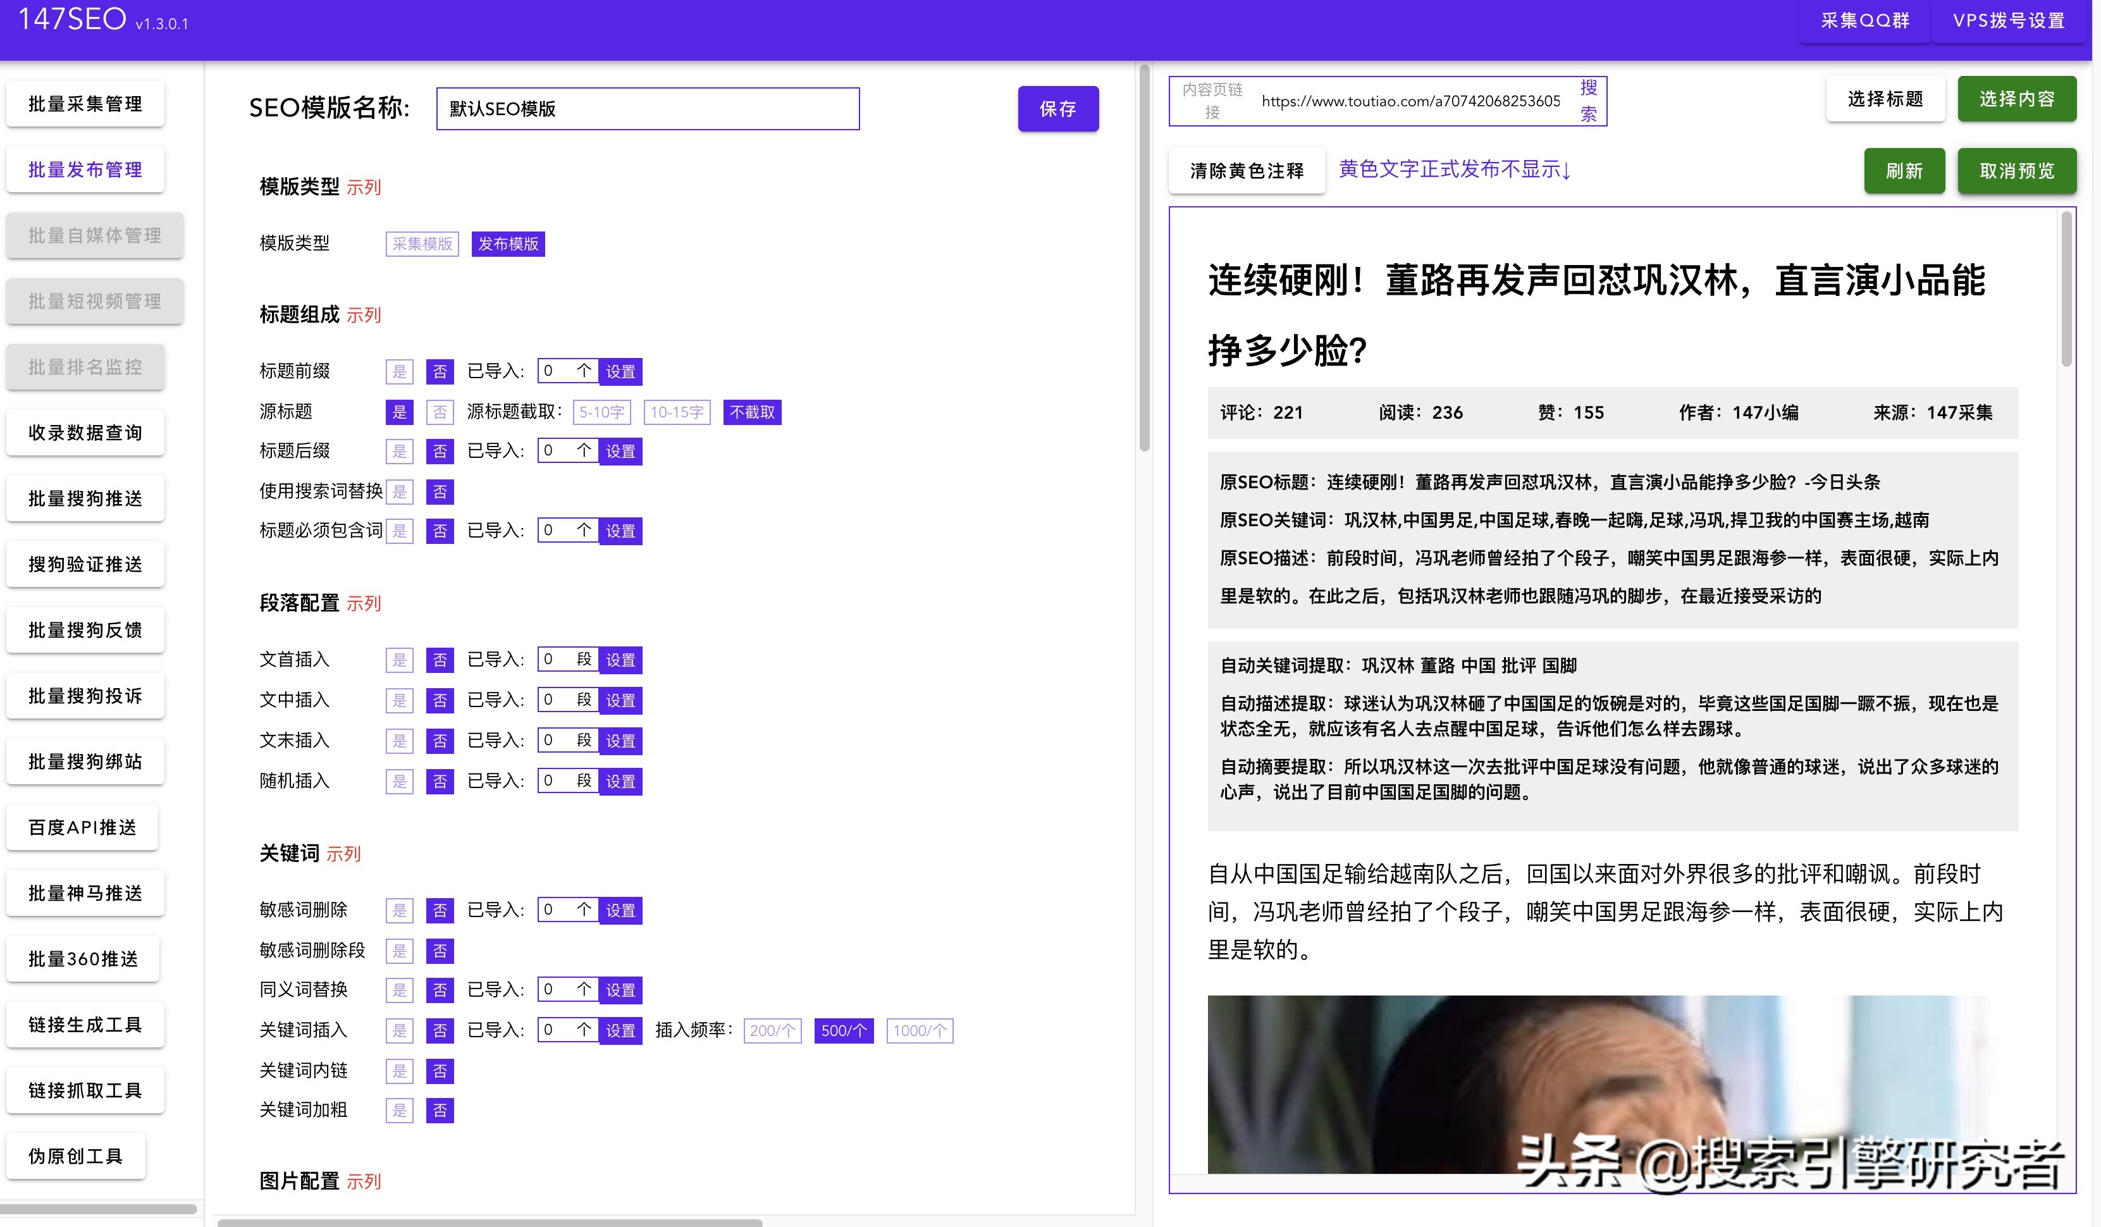Go to 百度API推送 in sidebar
2101x1227 pixels.
(82, 828)
